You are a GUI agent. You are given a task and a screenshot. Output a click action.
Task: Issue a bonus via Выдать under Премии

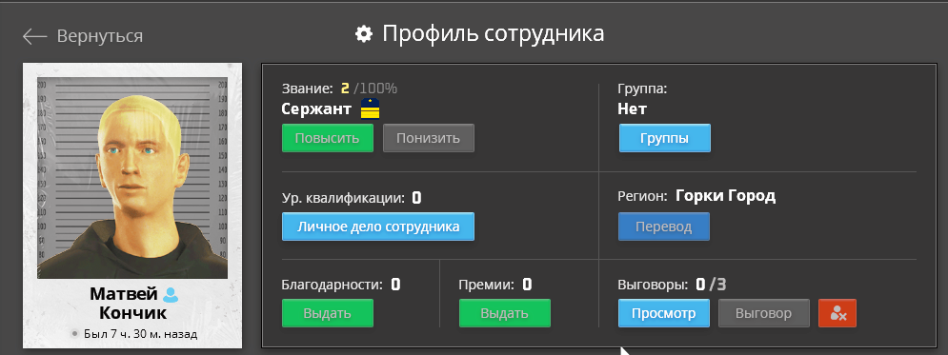click(505, 313)
